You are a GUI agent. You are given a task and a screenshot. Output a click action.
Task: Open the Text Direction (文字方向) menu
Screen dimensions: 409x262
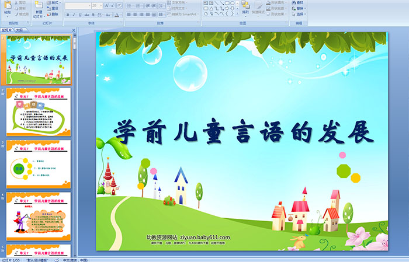coord(177,2)
